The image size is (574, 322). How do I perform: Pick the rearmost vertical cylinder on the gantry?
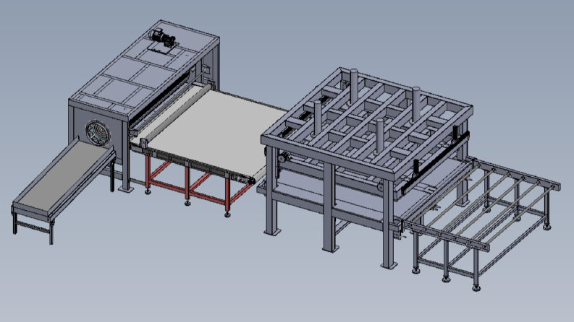click(x=354, y=86)
